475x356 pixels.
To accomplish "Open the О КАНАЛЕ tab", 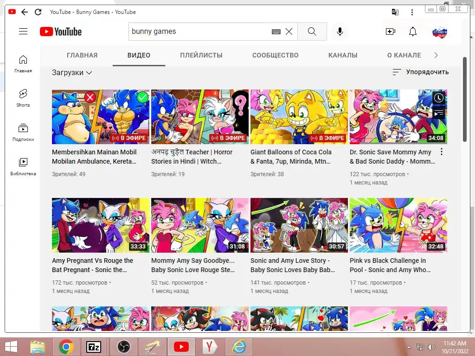I will [x=404, y=56].
